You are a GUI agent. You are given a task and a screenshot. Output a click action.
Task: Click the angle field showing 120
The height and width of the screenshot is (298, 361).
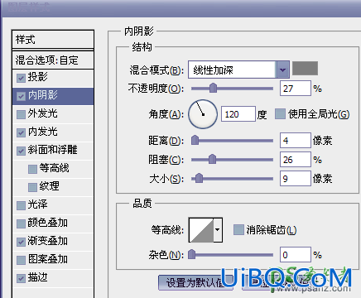238,114
